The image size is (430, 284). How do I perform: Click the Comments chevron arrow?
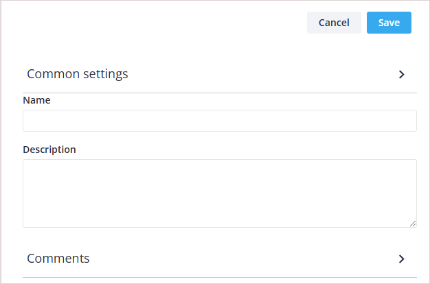(x=402, y=259)
